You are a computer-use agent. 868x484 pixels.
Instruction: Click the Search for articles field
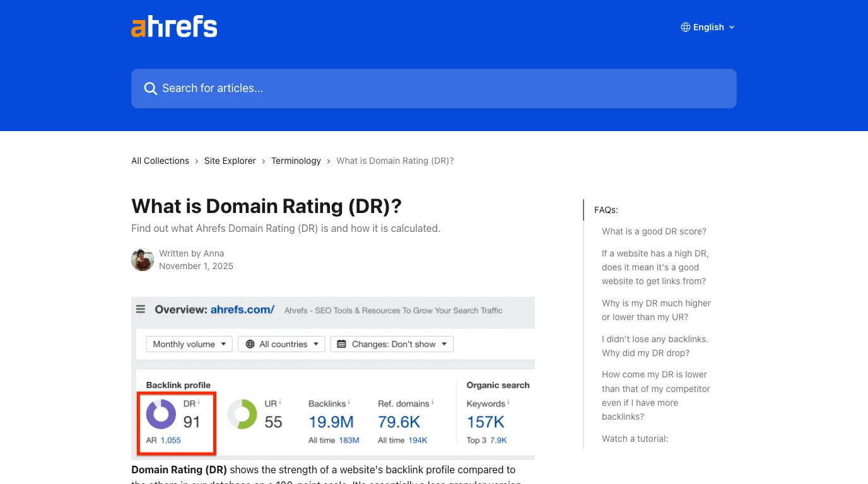pyautogui.click(x=433, y=88)
